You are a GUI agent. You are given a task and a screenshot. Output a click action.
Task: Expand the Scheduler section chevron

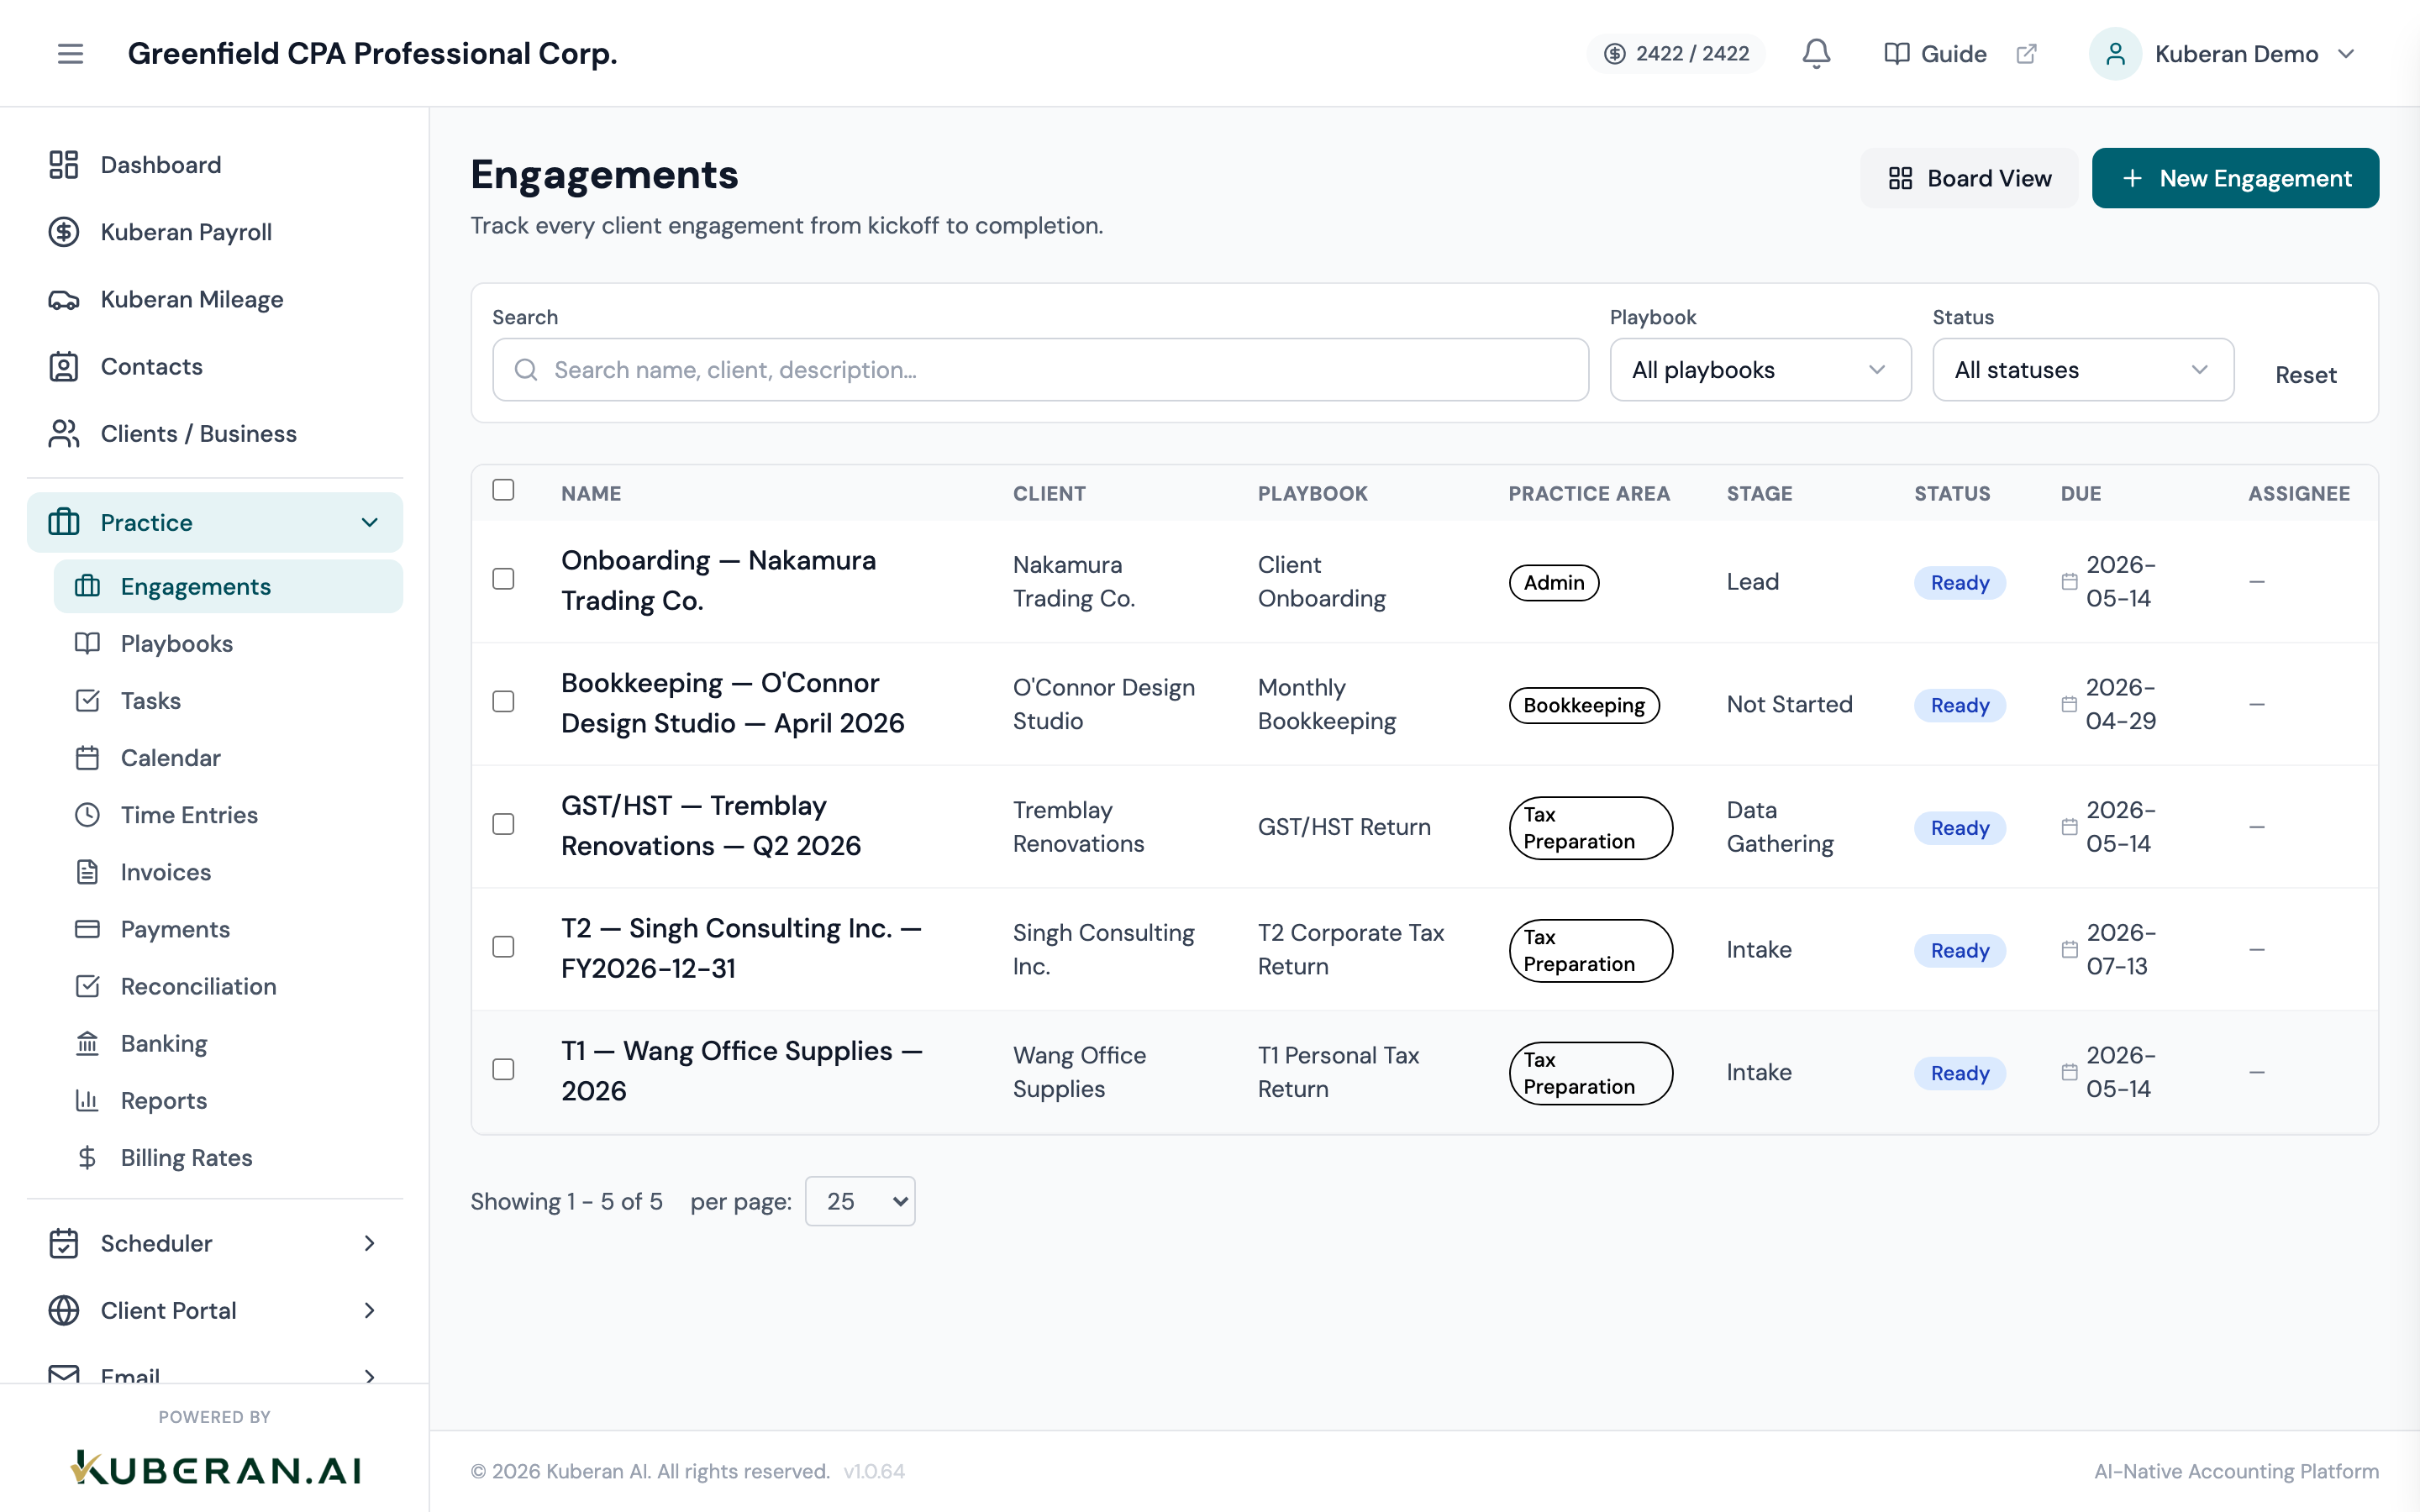point(370,1243)
